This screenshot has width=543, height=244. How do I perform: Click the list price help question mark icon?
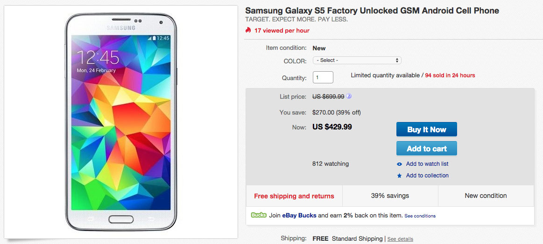click(x=349, y=96)
